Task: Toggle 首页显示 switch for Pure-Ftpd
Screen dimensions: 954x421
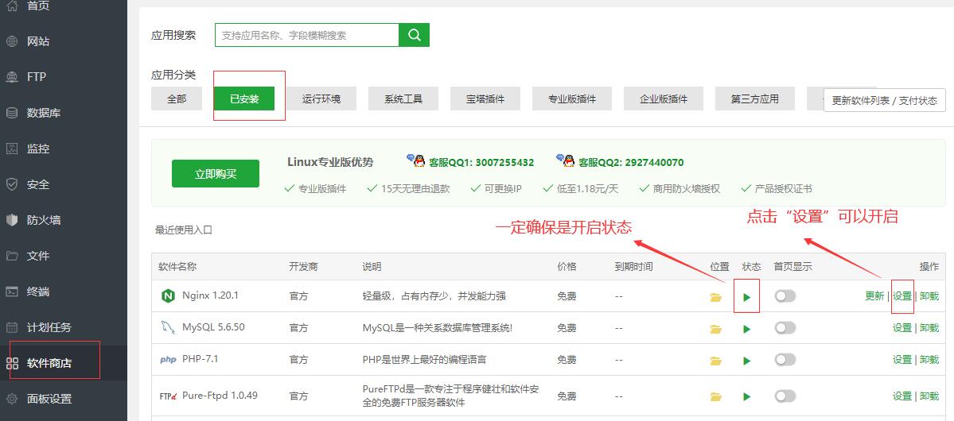Action: 785,396
